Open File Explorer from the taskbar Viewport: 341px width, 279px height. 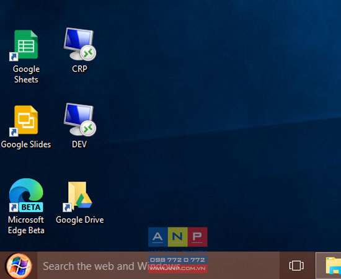[333, 266]
